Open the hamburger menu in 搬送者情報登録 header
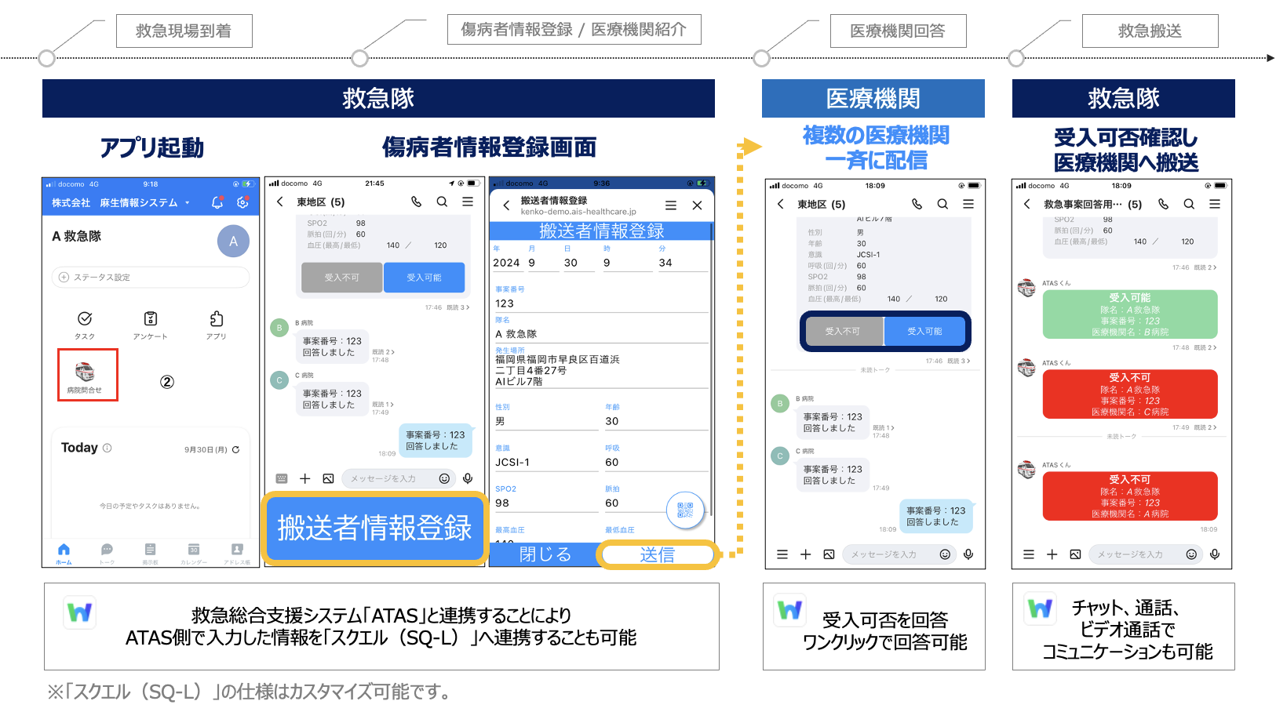 pyautogui.click(x=671, y=205)
